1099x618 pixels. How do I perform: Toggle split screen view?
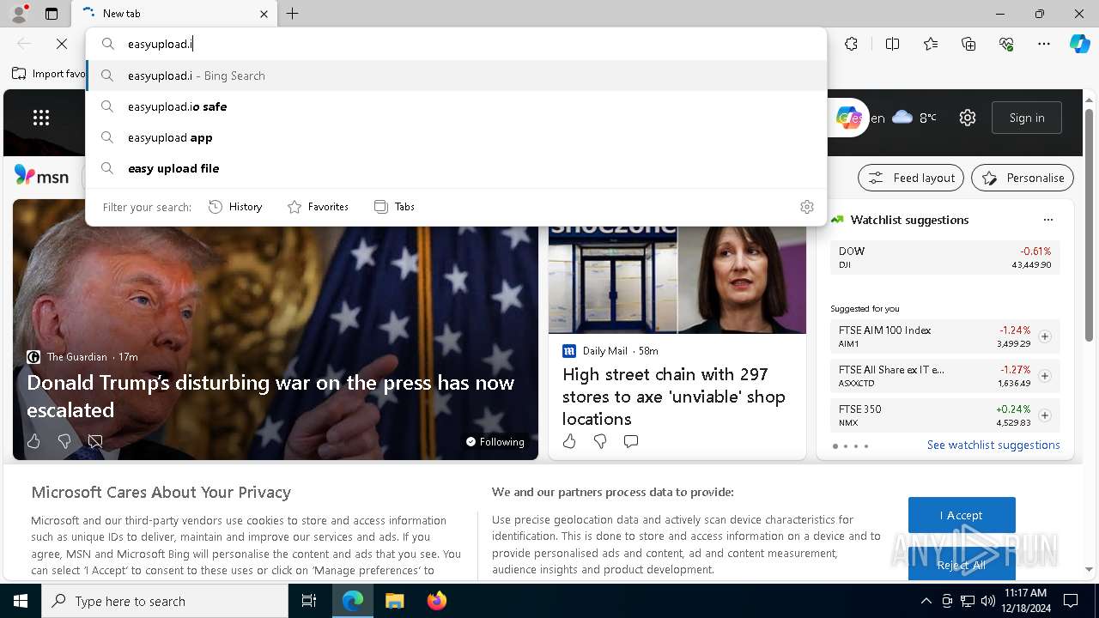(x=893, y=44)
